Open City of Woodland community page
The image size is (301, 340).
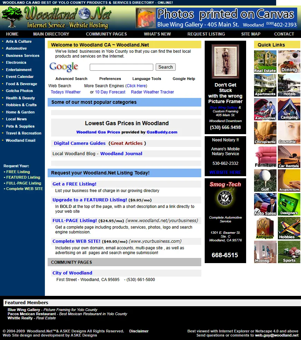72,273
